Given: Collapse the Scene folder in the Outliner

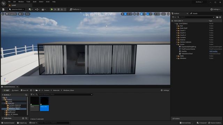Looking at the screenshot, I should tap(177, 44).
